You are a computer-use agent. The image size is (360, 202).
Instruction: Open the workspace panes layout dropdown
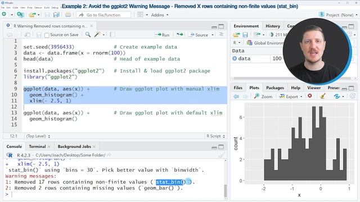142,15
